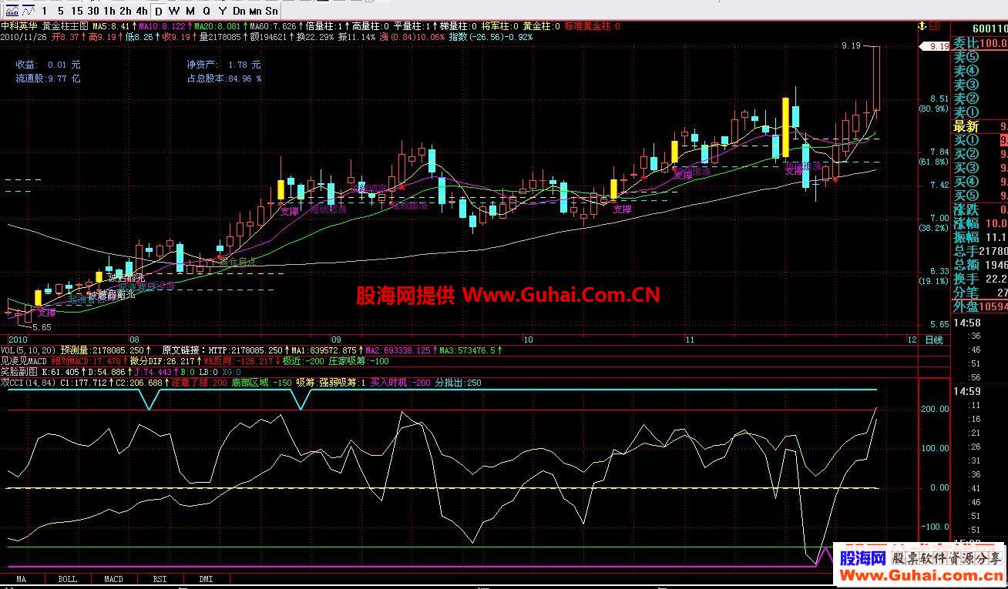
Task: Click the stock name 中科英华
Action: click(x=19, y=26)
